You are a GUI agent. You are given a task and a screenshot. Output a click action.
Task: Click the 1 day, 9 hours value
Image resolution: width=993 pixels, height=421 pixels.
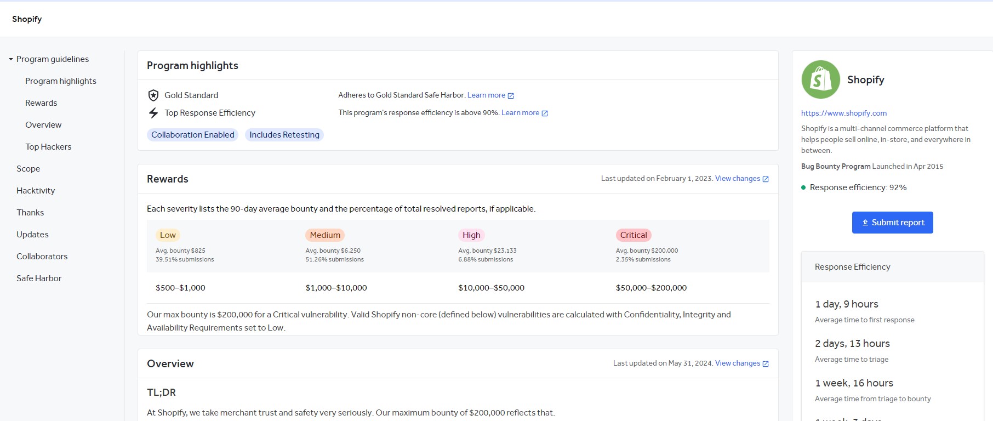tap(847, 304)
